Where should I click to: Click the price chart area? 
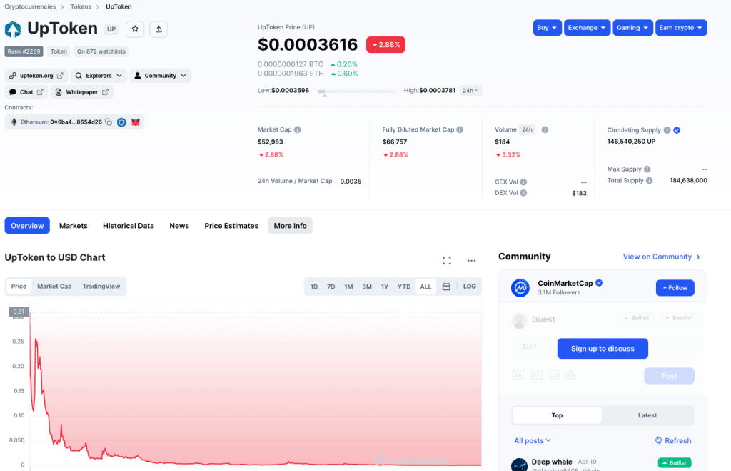click(x=256, y=387)
